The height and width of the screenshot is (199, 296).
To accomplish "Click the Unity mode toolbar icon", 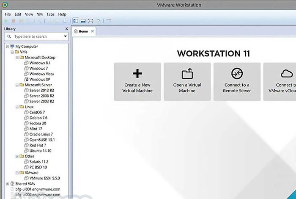I will [98, 21].
